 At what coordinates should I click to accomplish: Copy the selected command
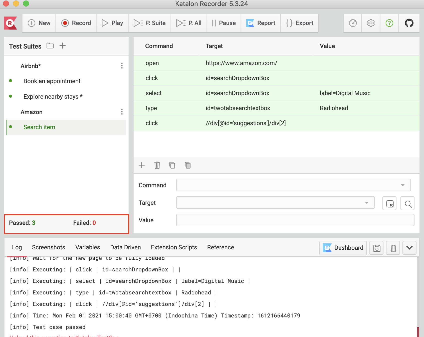tap(172, 165)
